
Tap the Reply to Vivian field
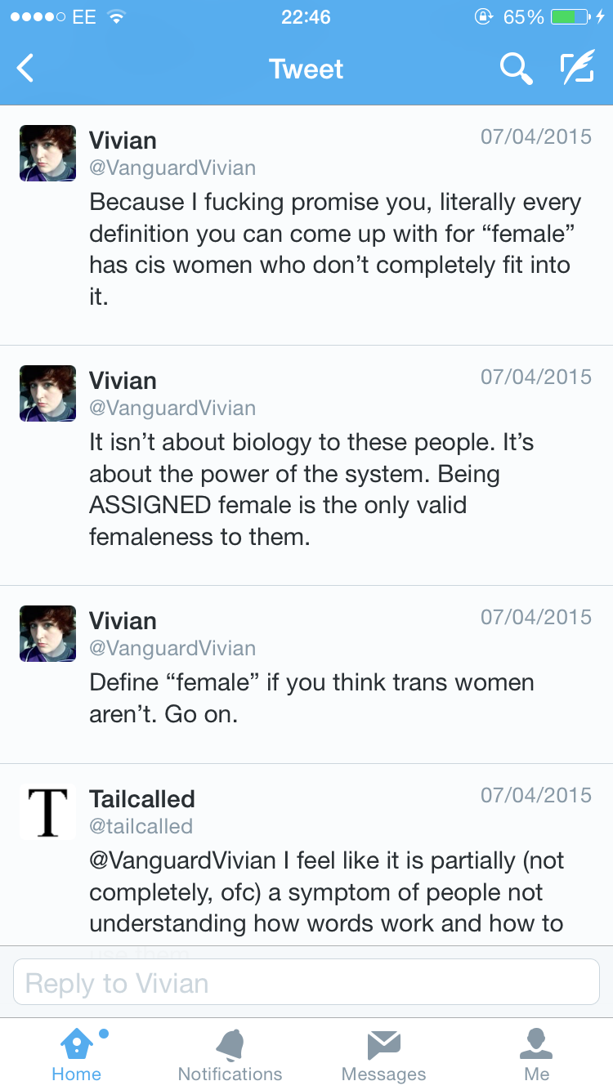pyautogui.click(x=306, y=982)
